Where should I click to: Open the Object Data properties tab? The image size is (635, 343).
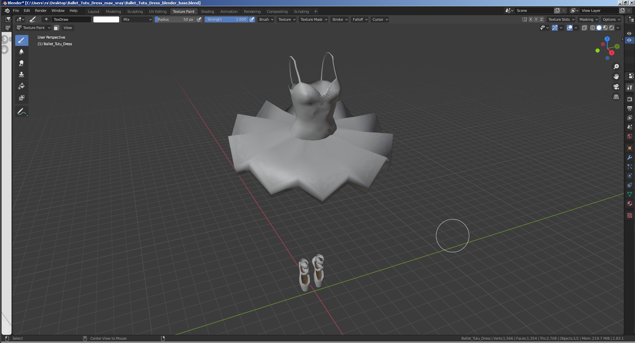630,194
